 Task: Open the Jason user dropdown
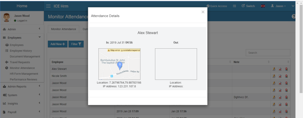coord(278,6)
